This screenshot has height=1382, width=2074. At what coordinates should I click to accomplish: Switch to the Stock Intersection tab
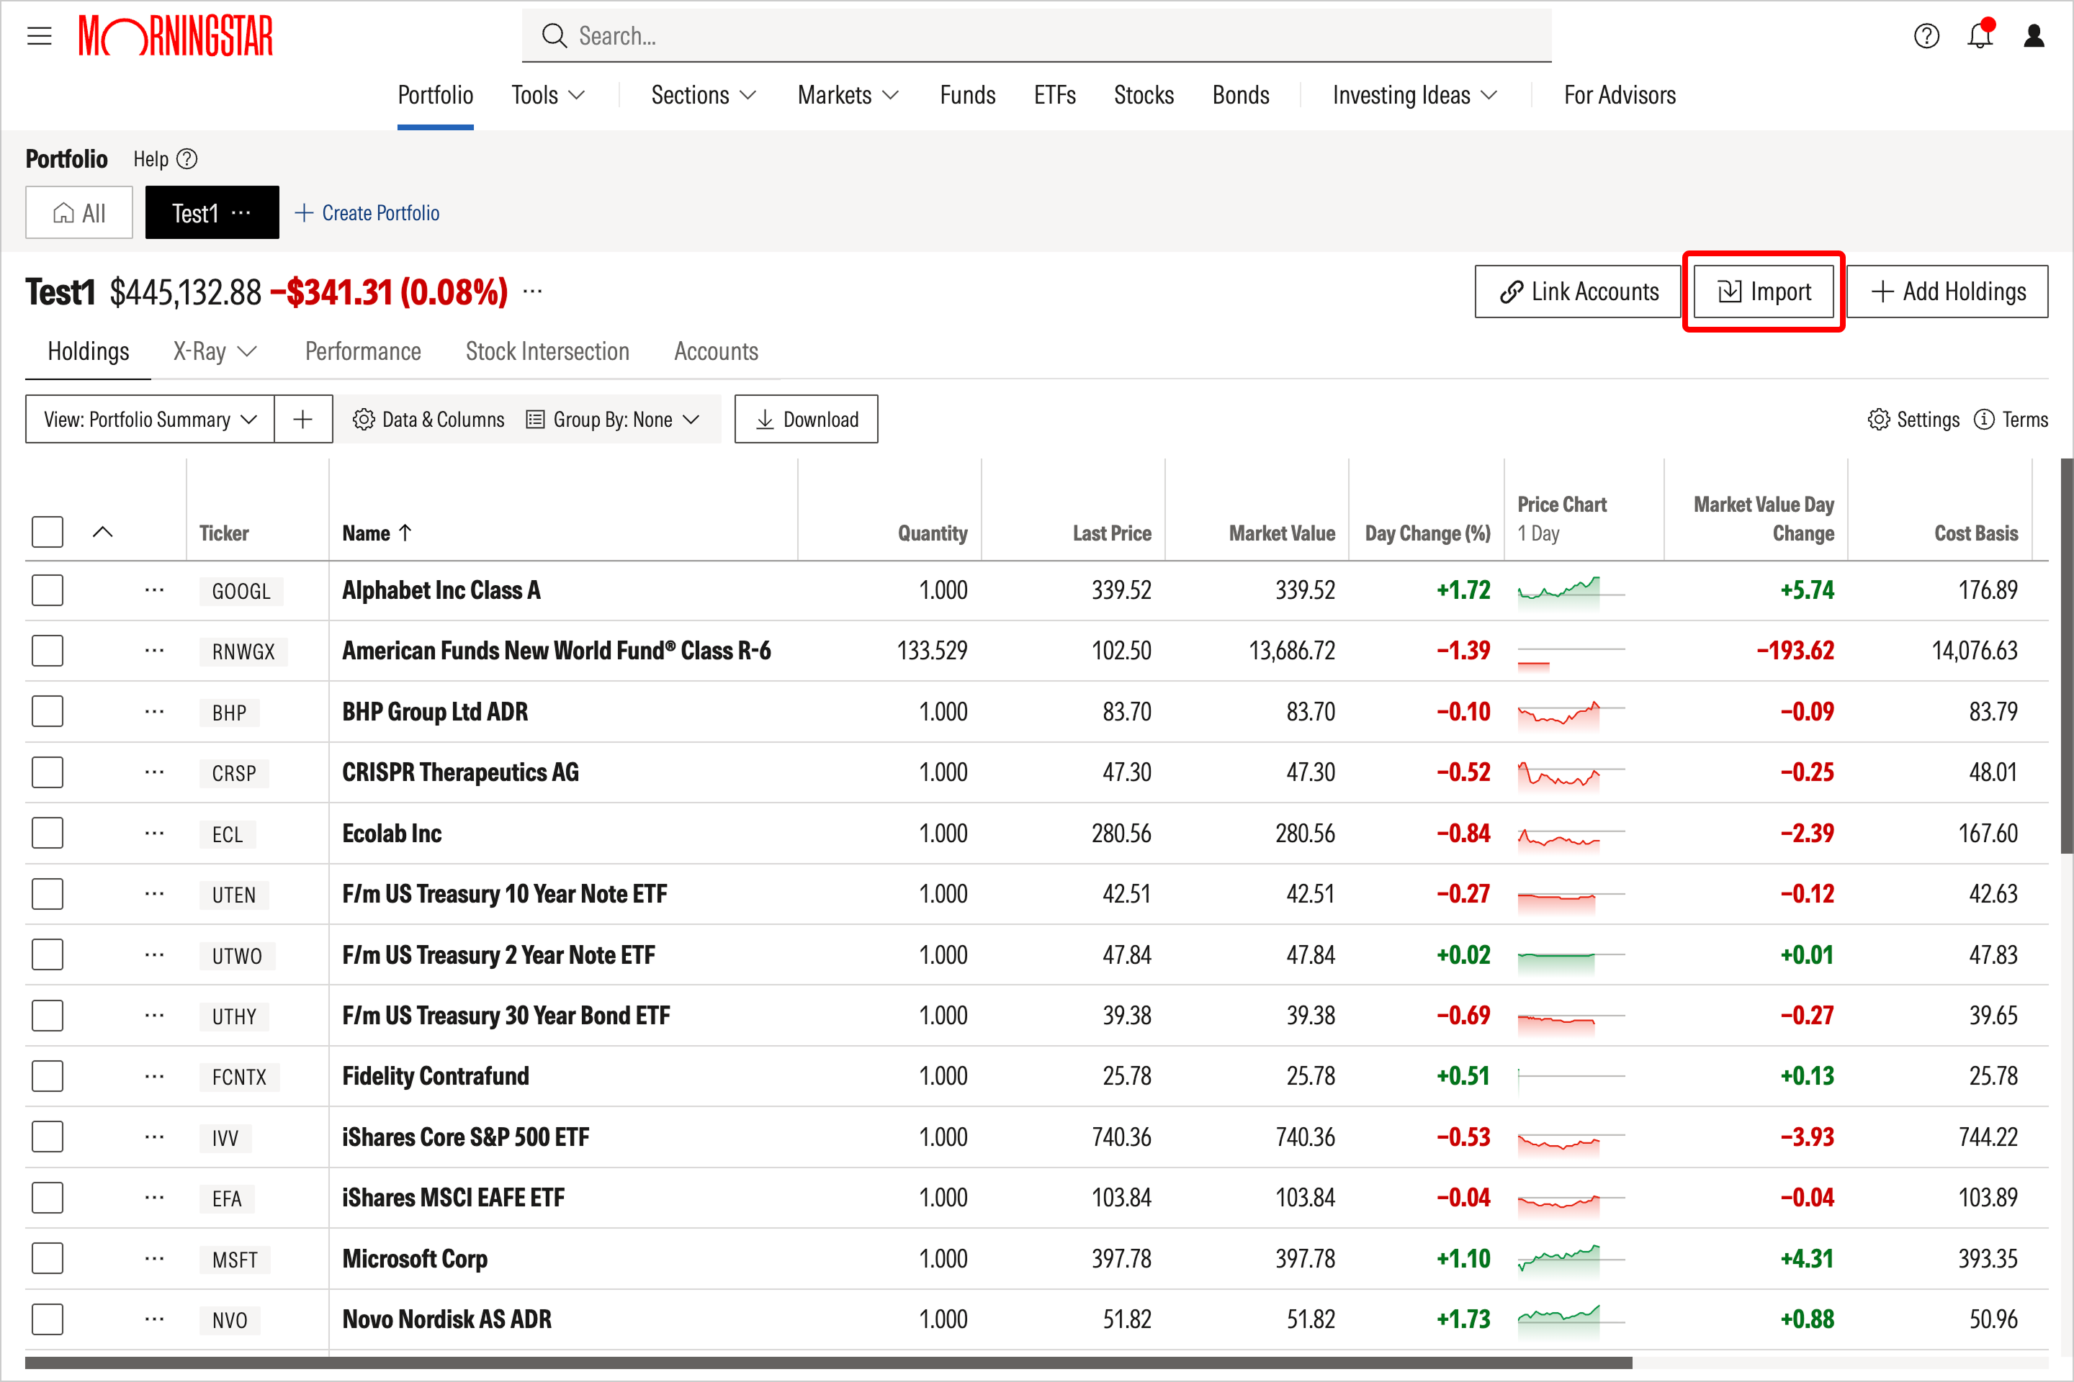click(547, 352)
